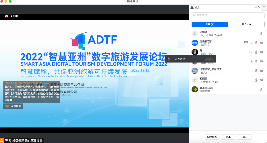Click the mountain avatar of 日本航空_佐藤靖之
Viewport: 267px width, 143px height.
[195, 71]
